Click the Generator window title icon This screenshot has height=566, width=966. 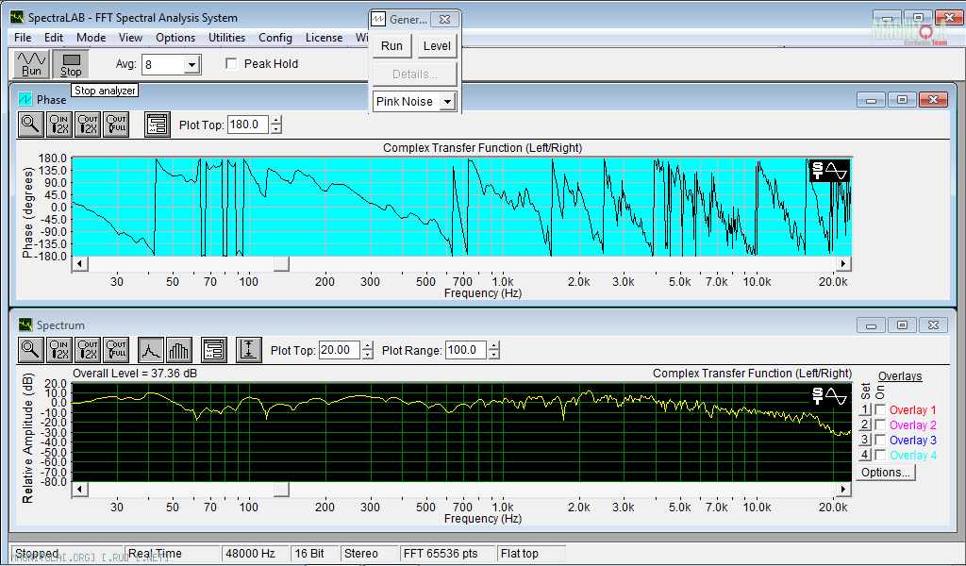[379, 20]
